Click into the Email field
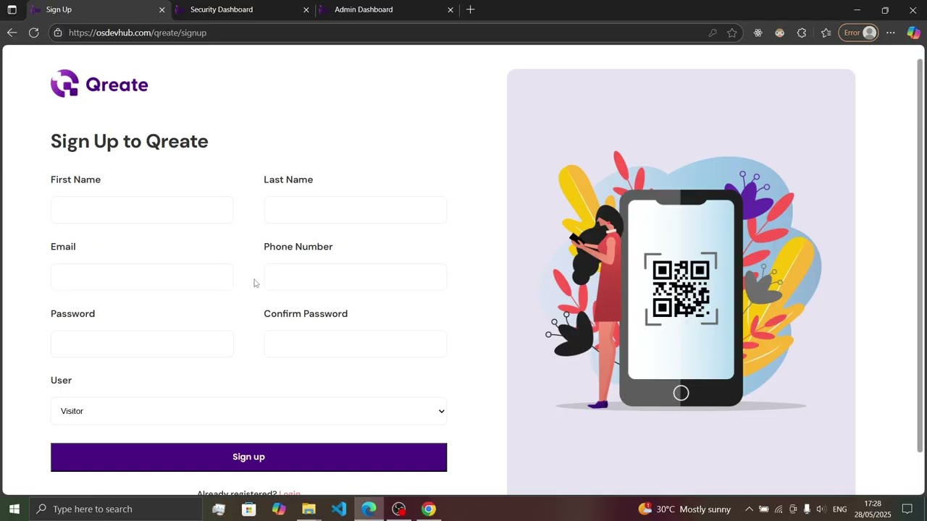The width and height of the screenshot is (927, 521). [x=142, y=277]
